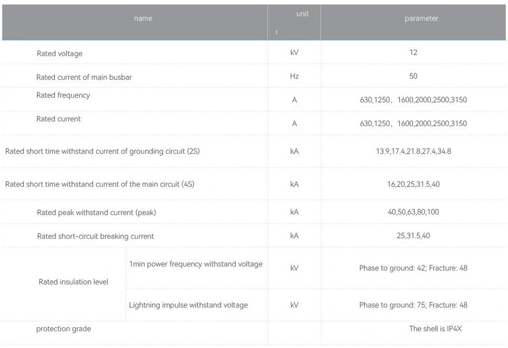Viewport: 508px width, 348px height.
Task: Click main circuit (4S) withstand current label
Action: tap(100, 184)
